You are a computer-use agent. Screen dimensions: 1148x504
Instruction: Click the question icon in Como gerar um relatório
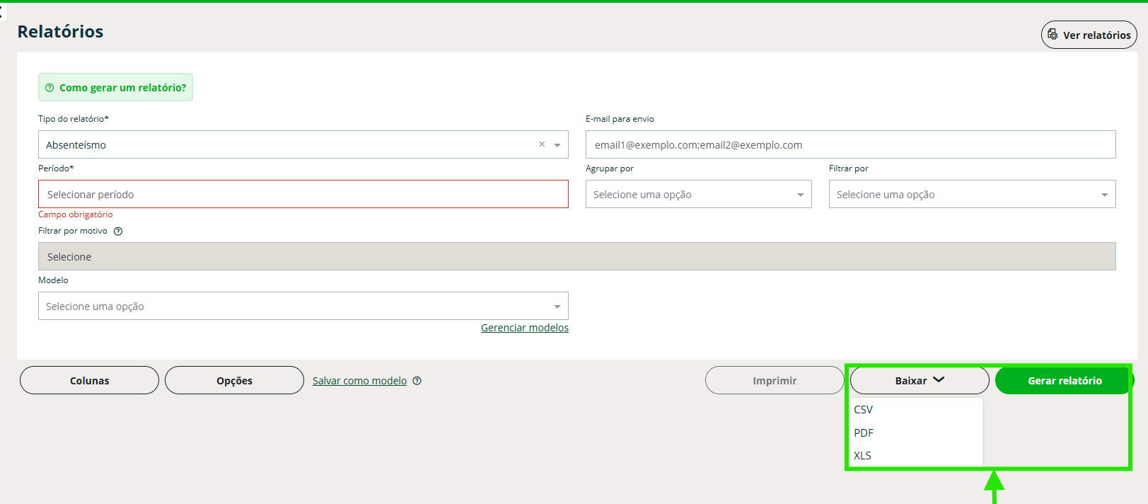point(50,88)
